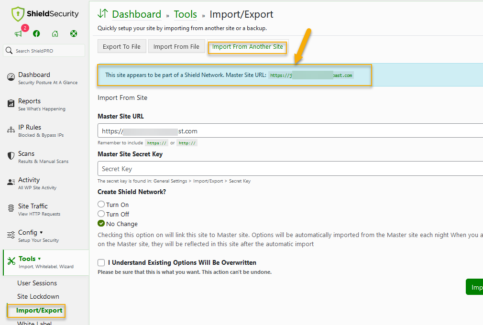Image resolution: width=483 pixels, height=325 pixels.
Task: Click the master site URL in the notice
Action: (x=311, y=75)
